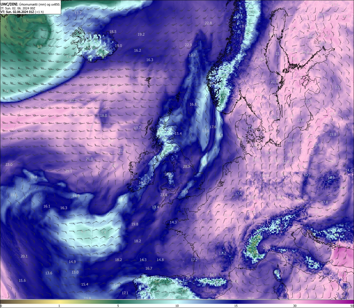Click the map value 26.9

click(x=235, y=282)
